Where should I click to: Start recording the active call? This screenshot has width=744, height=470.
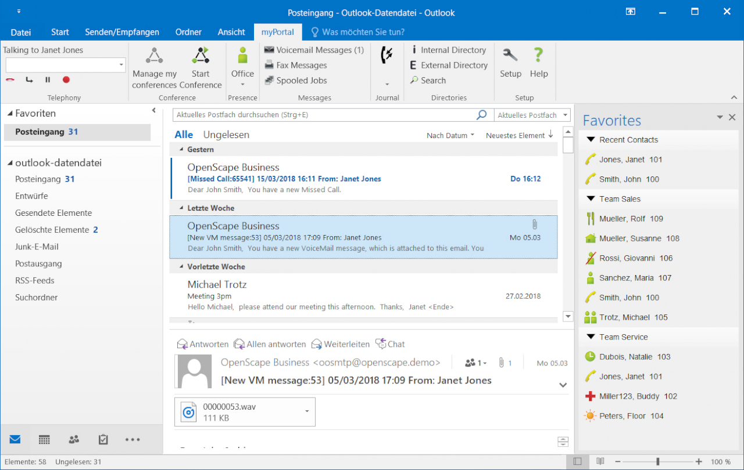[x=65, y=79]
